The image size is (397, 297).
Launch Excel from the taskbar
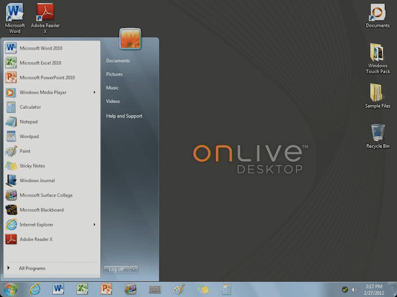point(82,289)
